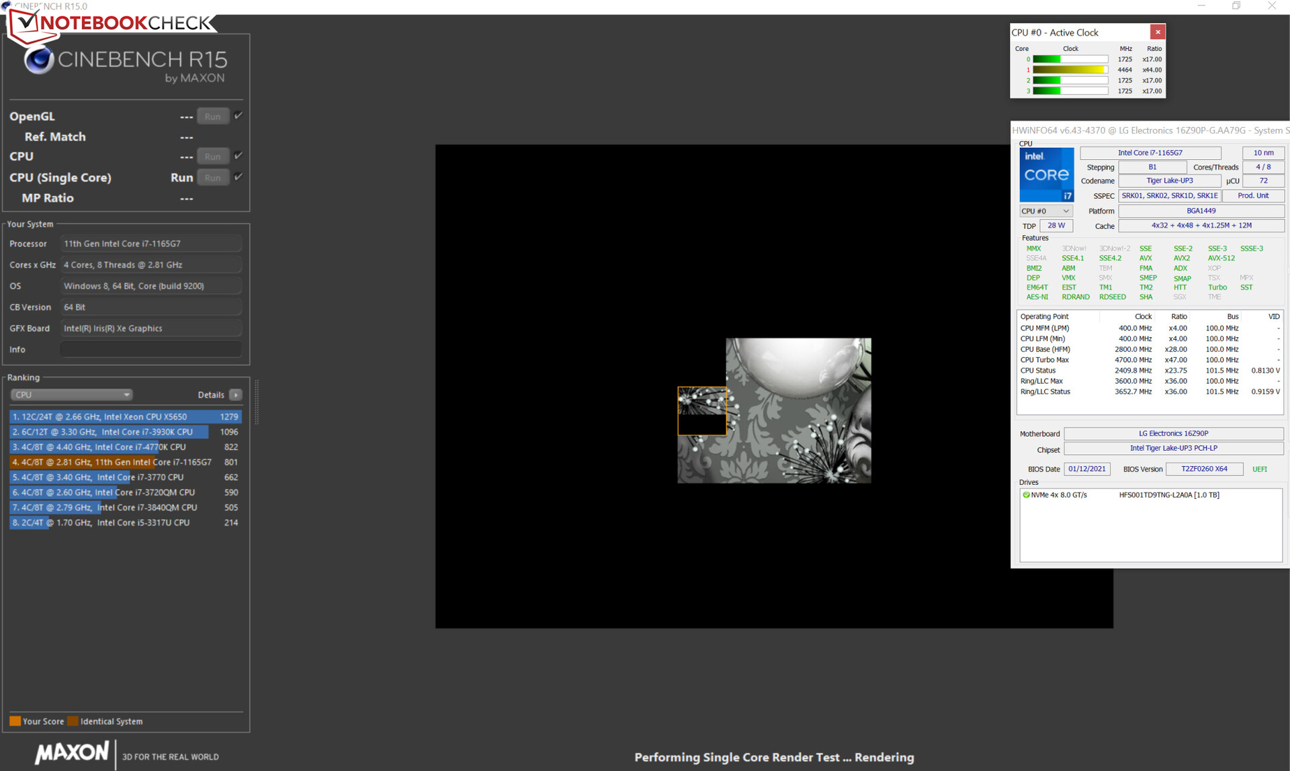Image resolution: width=1290 pixels, height=771 pixels.
Task: Click the NotebookCheck logo
Action: point(111,24)
